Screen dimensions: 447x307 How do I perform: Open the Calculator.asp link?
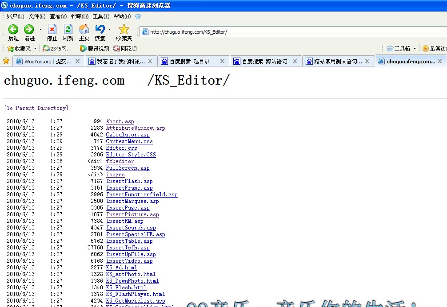pyautogui.click(x=128, y=135)
